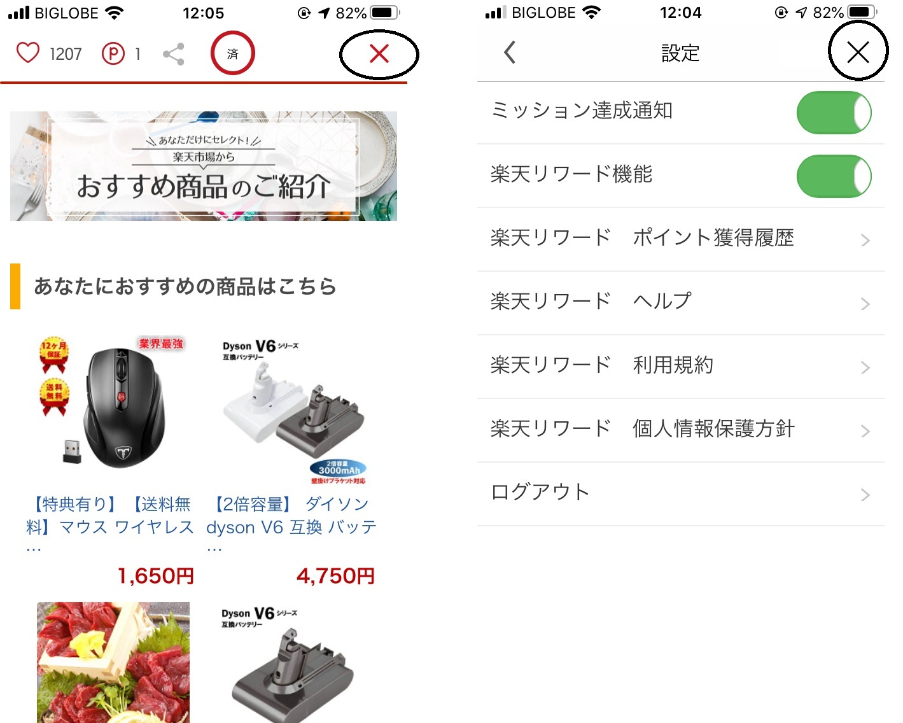
Task: Tap the red circled 済 badge
Action: point(233,53)
